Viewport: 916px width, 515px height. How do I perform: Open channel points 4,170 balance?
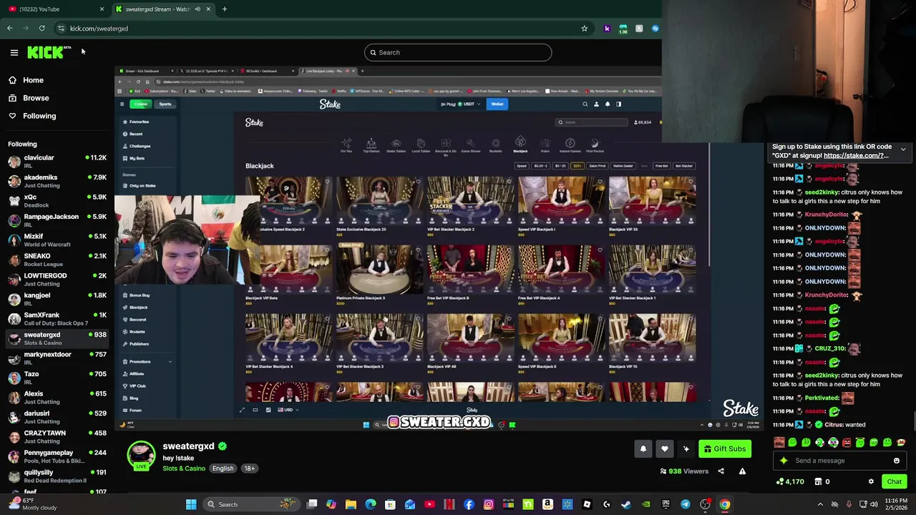tap(790, 481)
